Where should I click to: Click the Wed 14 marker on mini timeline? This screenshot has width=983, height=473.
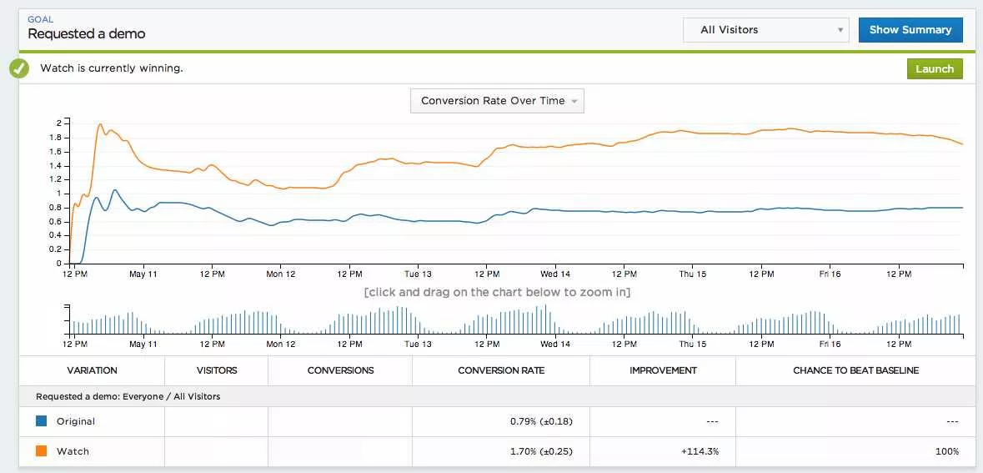click(x=554, y=344)
